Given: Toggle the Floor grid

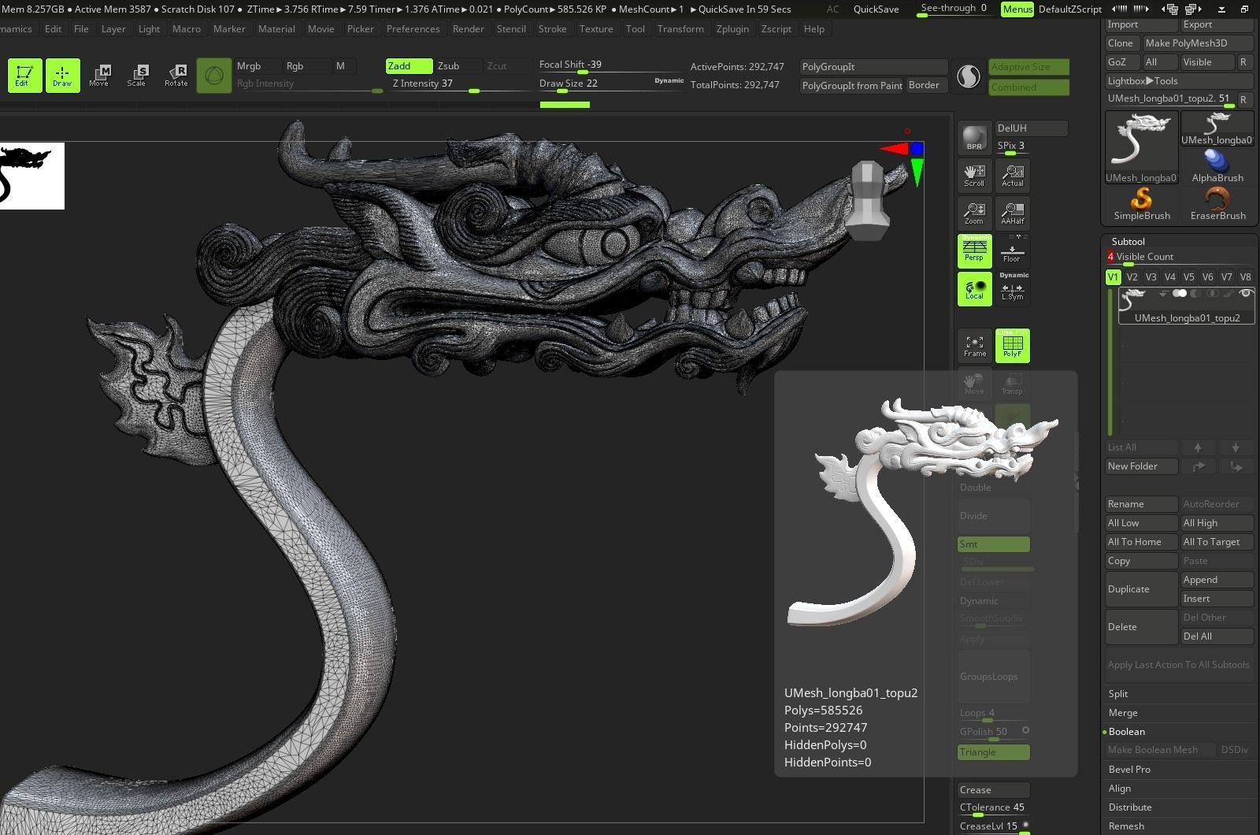Looking at the screenshot, I should [x=1013, y=250].
